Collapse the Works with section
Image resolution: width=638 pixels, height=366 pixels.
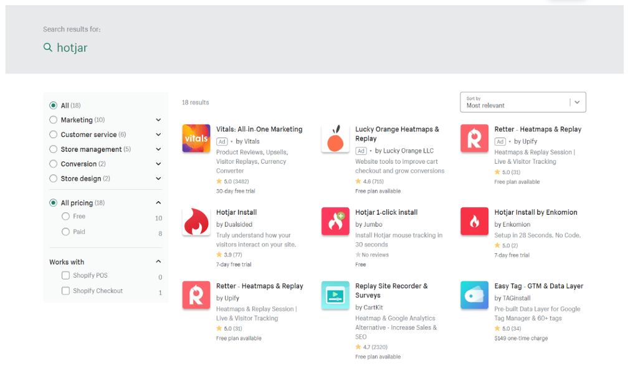[158, 262]
